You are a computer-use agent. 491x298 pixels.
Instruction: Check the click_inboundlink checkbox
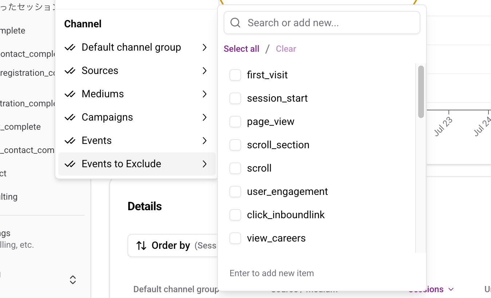point(235,215)
